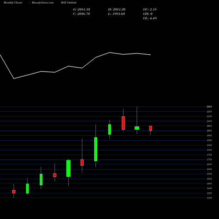Click the highest peak of the white line
The width and height of the screenshot is (219, 219).
tap(109, 53)
